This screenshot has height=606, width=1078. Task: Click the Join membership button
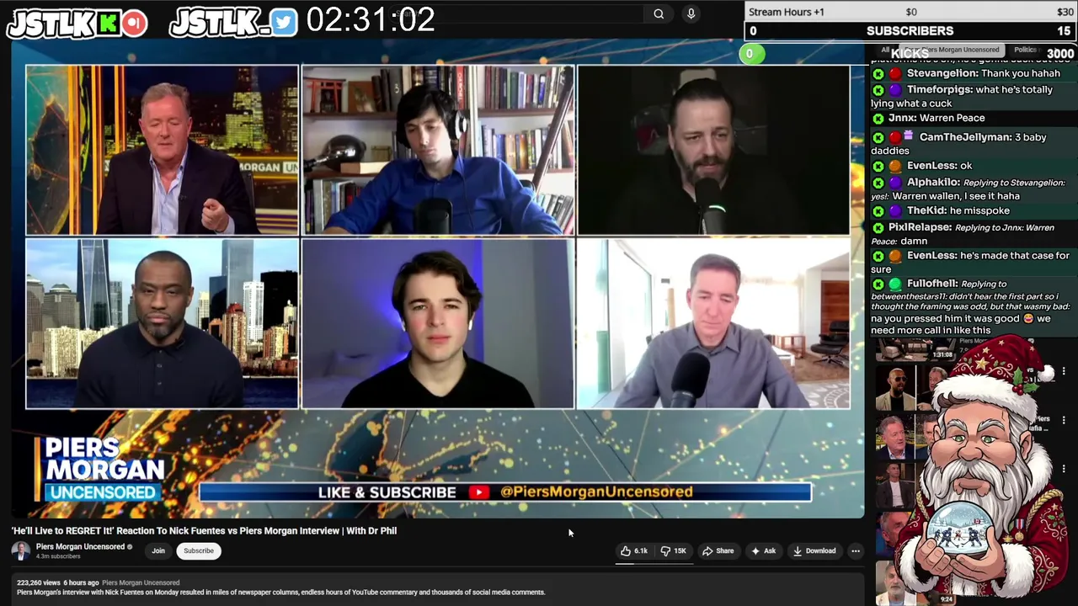point(158,551)
